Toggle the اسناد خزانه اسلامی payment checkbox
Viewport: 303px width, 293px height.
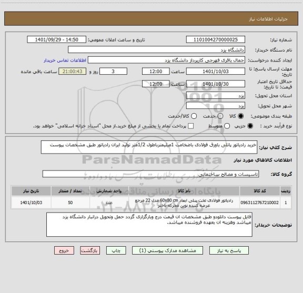191,126
